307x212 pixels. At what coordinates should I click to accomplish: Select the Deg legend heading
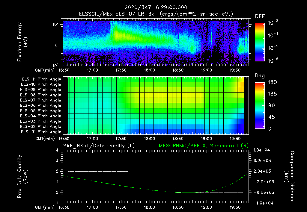(260, 76)
